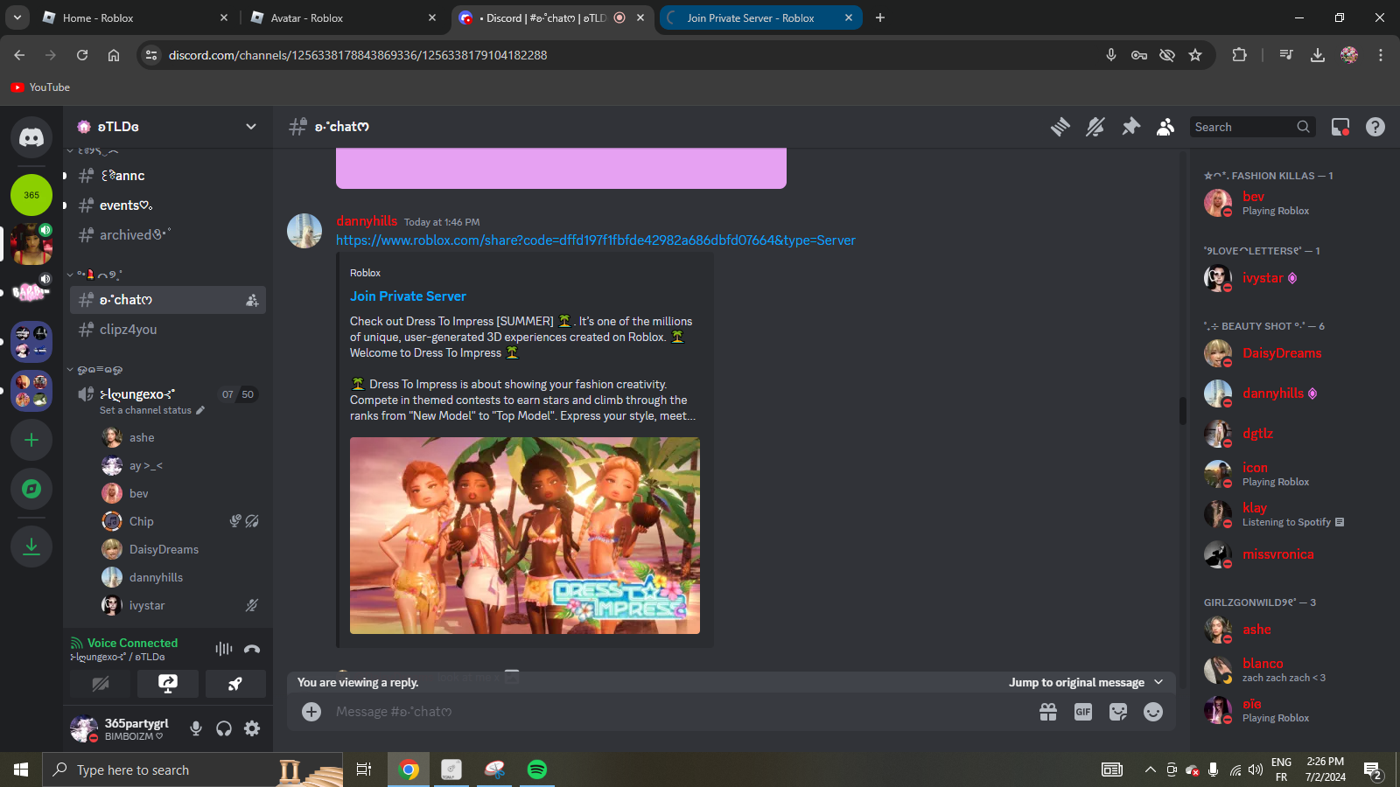Expand the ʚTLDɞ server dropdown menu
Viewport: 1400px width, 787px height.
[x=251, y=127]
